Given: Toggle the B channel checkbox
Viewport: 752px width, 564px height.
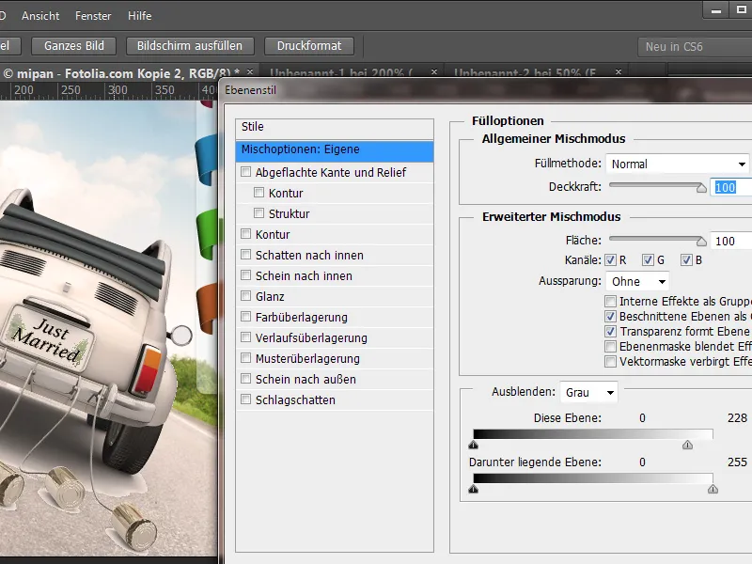Looking at the screenshot, I should tap(686, 260).
